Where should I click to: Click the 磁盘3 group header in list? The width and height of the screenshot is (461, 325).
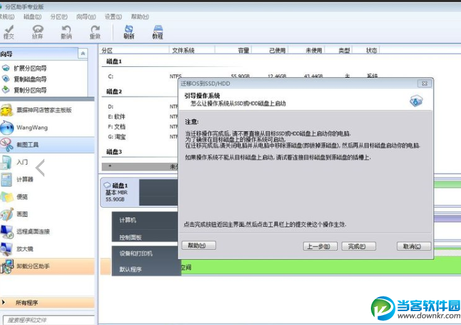(114, 152)
